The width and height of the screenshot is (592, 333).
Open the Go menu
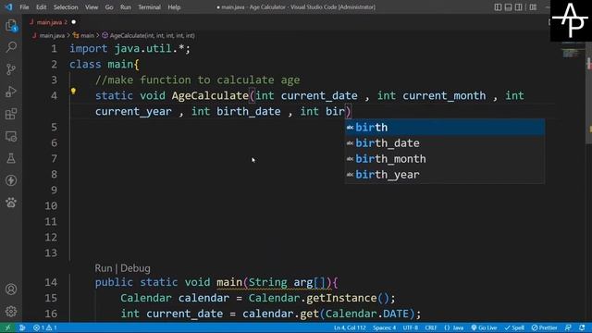click(x=109, y=7)
